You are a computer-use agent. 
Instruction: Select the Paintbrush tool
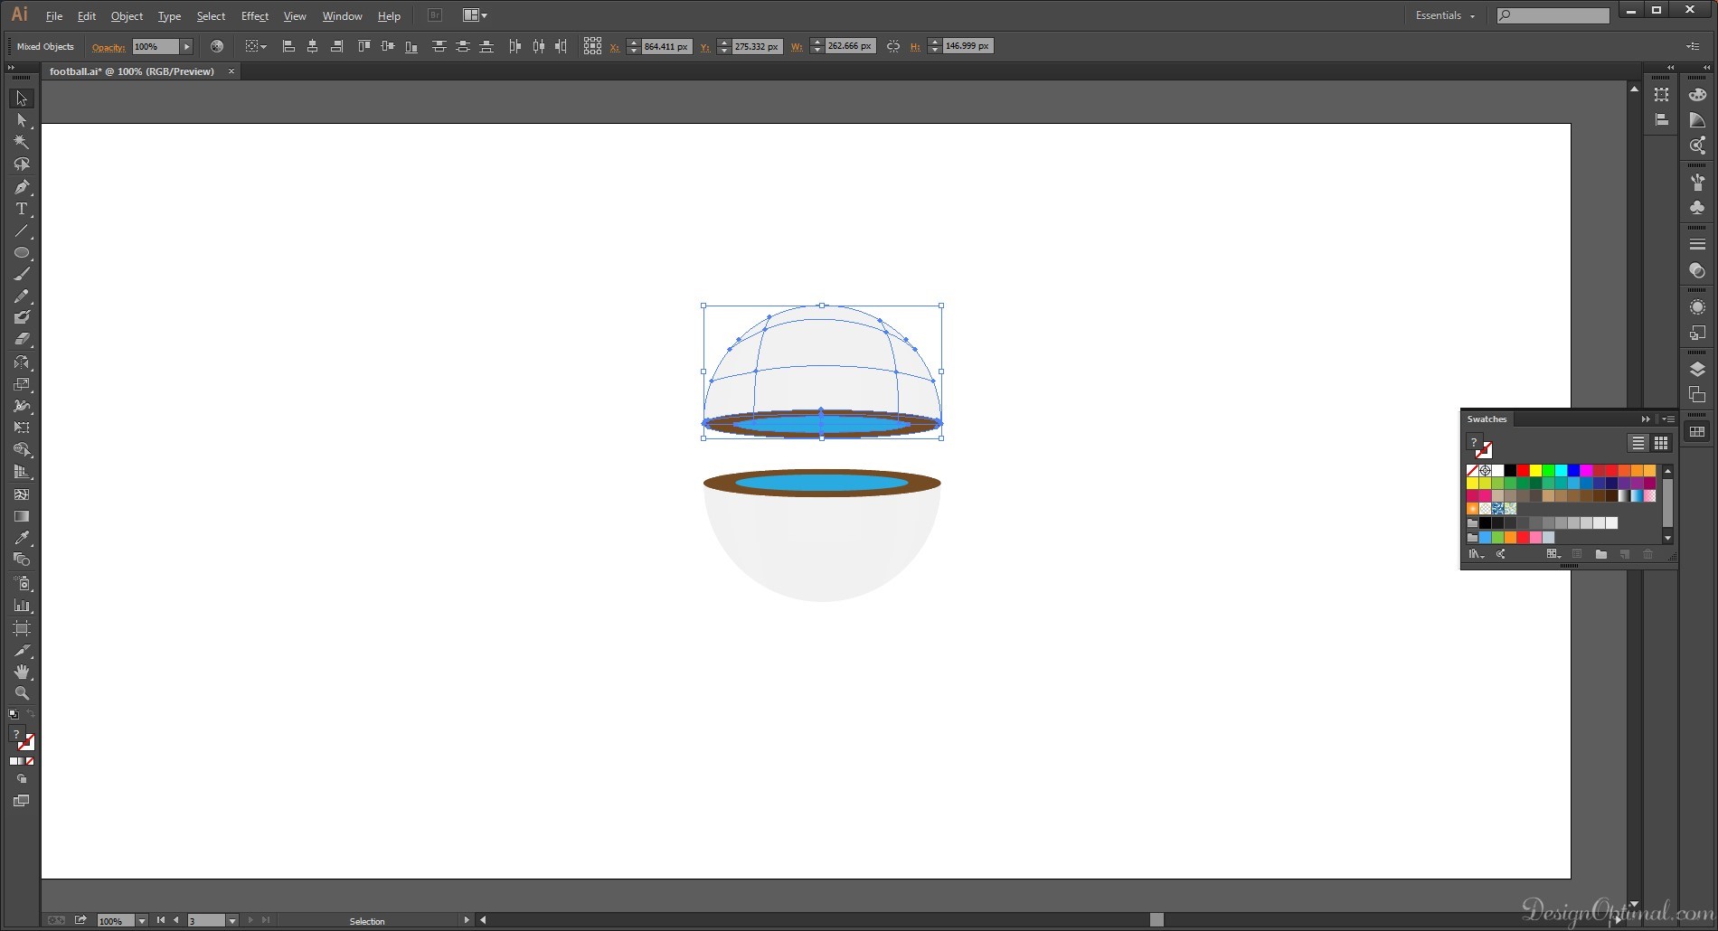click(x=22, y=274)
